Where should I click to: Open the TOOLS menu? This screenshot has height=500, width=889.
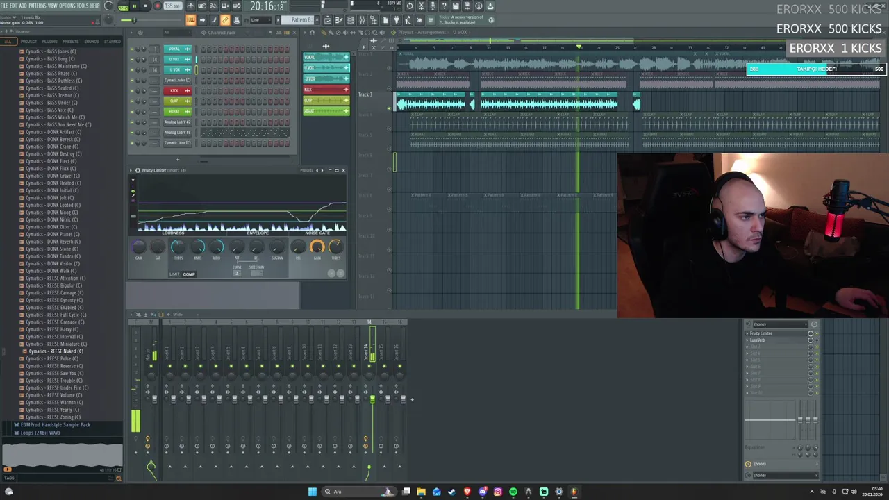tap(82, 6)
